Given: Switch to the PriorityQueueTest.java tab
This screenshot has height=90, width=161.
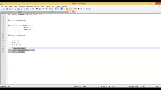Looking at the screenshot, I should pos(42,12).
